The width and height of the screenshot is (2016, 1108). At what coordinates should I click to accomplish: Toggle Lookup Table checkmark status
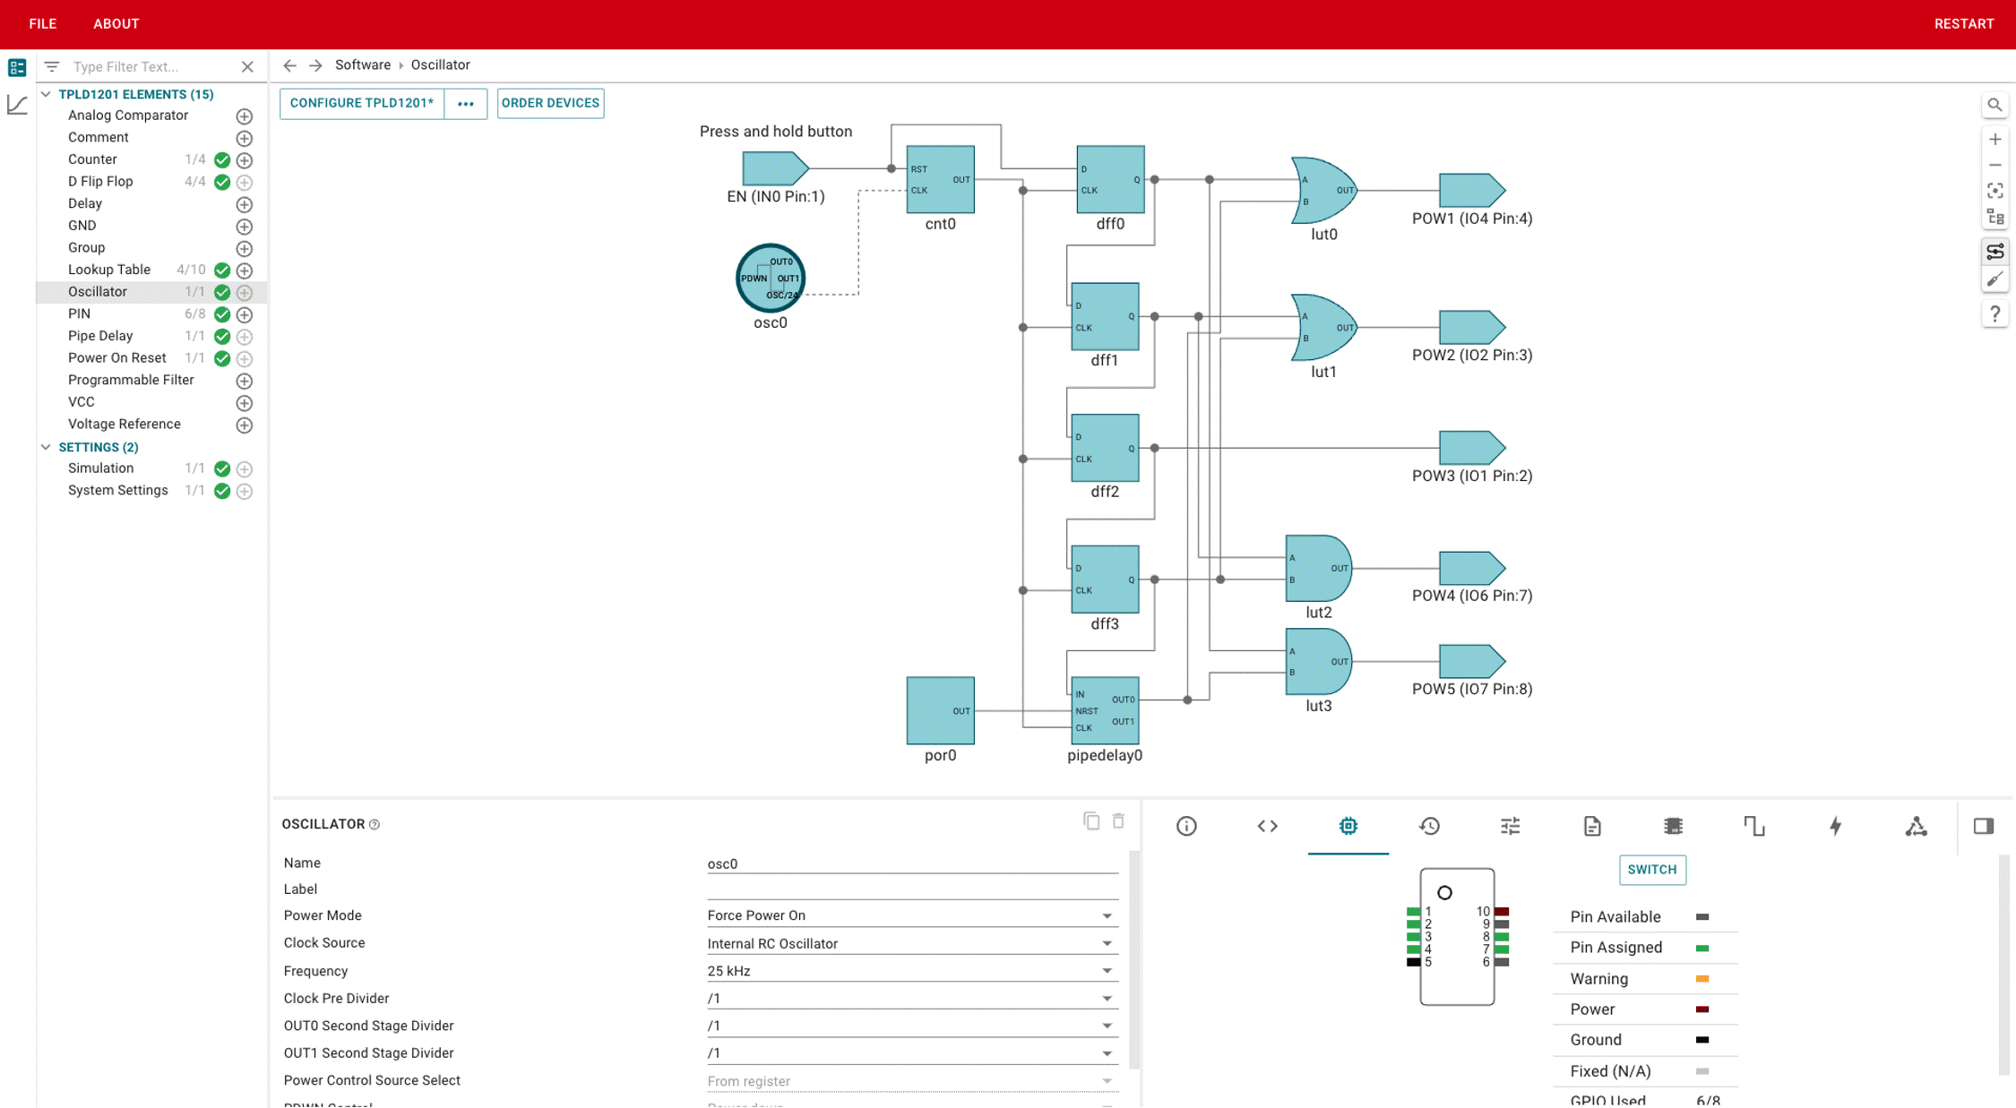point(221,271)
